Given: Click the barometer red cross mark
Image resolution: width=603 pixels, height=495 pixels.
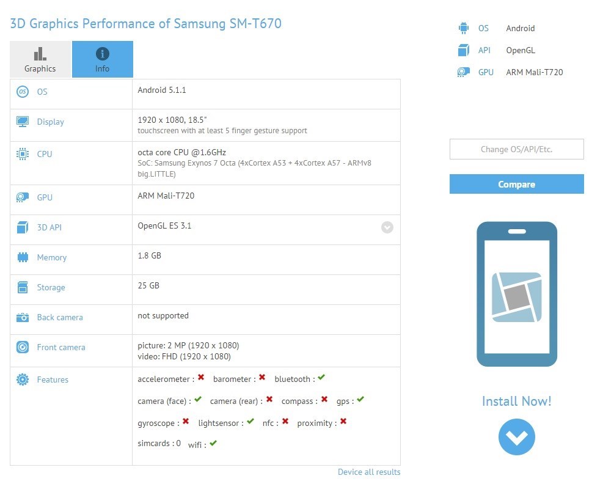Looking at the screenshot, I should click(x=262, y=377).
